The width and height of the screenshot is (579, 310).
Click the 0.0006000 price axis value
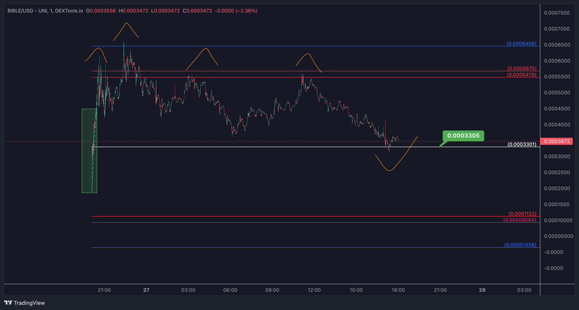pos(556,61)
